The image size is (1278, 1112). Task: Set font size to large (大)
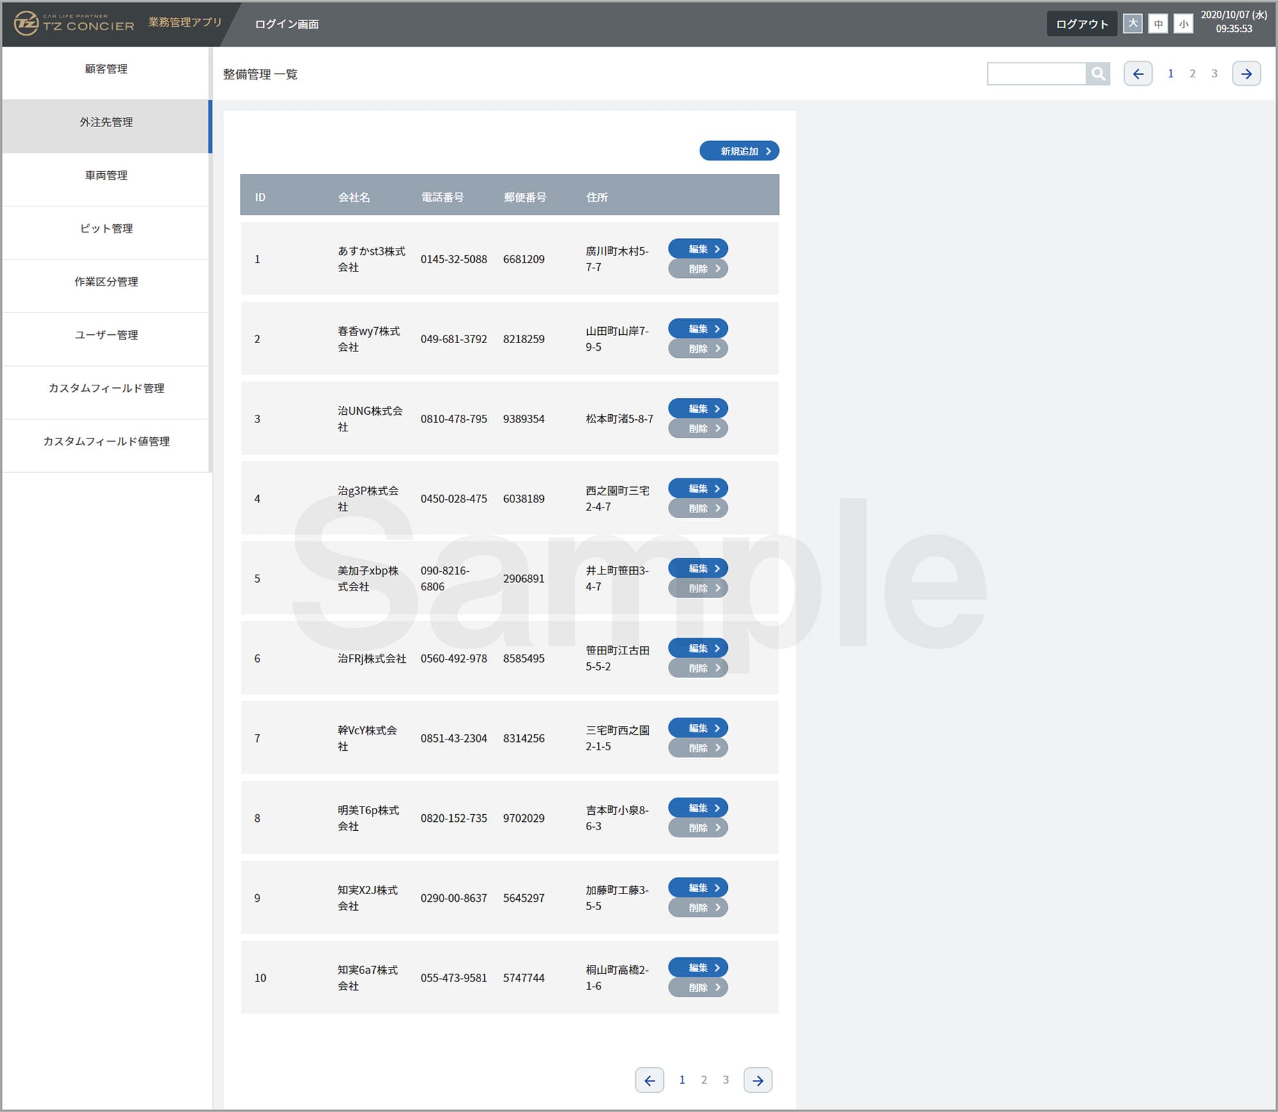click(1132, 24)
